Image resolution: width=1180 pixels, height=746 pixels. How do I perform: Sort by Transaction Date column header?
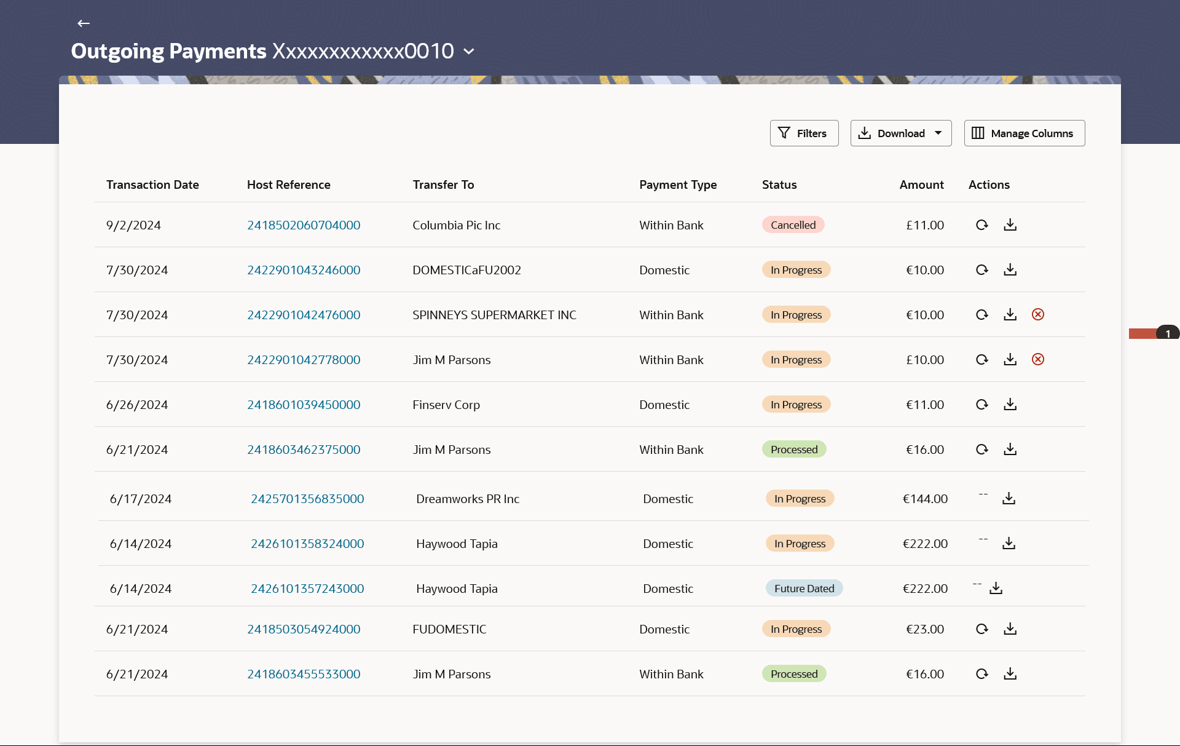click(152, 185)
